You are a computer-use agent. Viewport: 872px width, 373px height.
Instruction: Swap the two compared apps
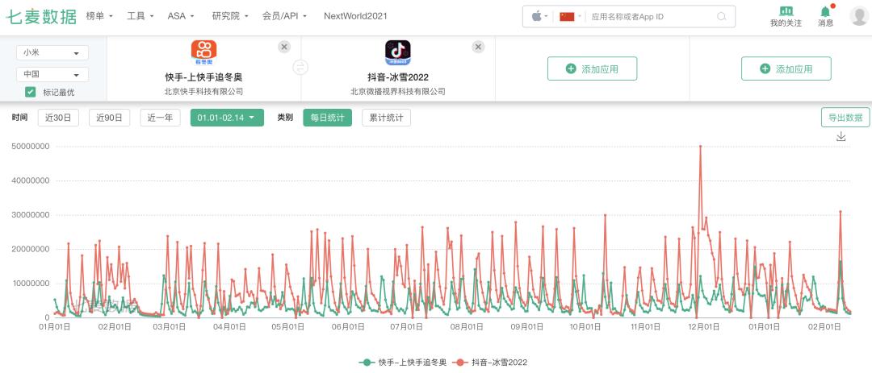coord(300,67)
